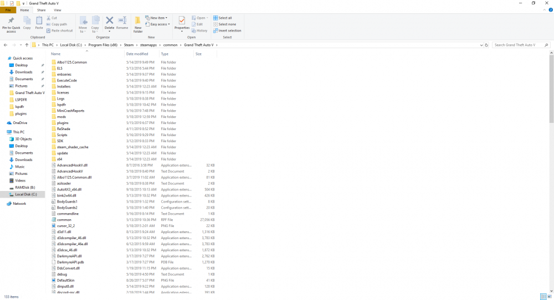Image resolution: width=554 pixels, height=300 pixels.
Task: Select AdvancedHookV.dll file
Action: (72, 165)
